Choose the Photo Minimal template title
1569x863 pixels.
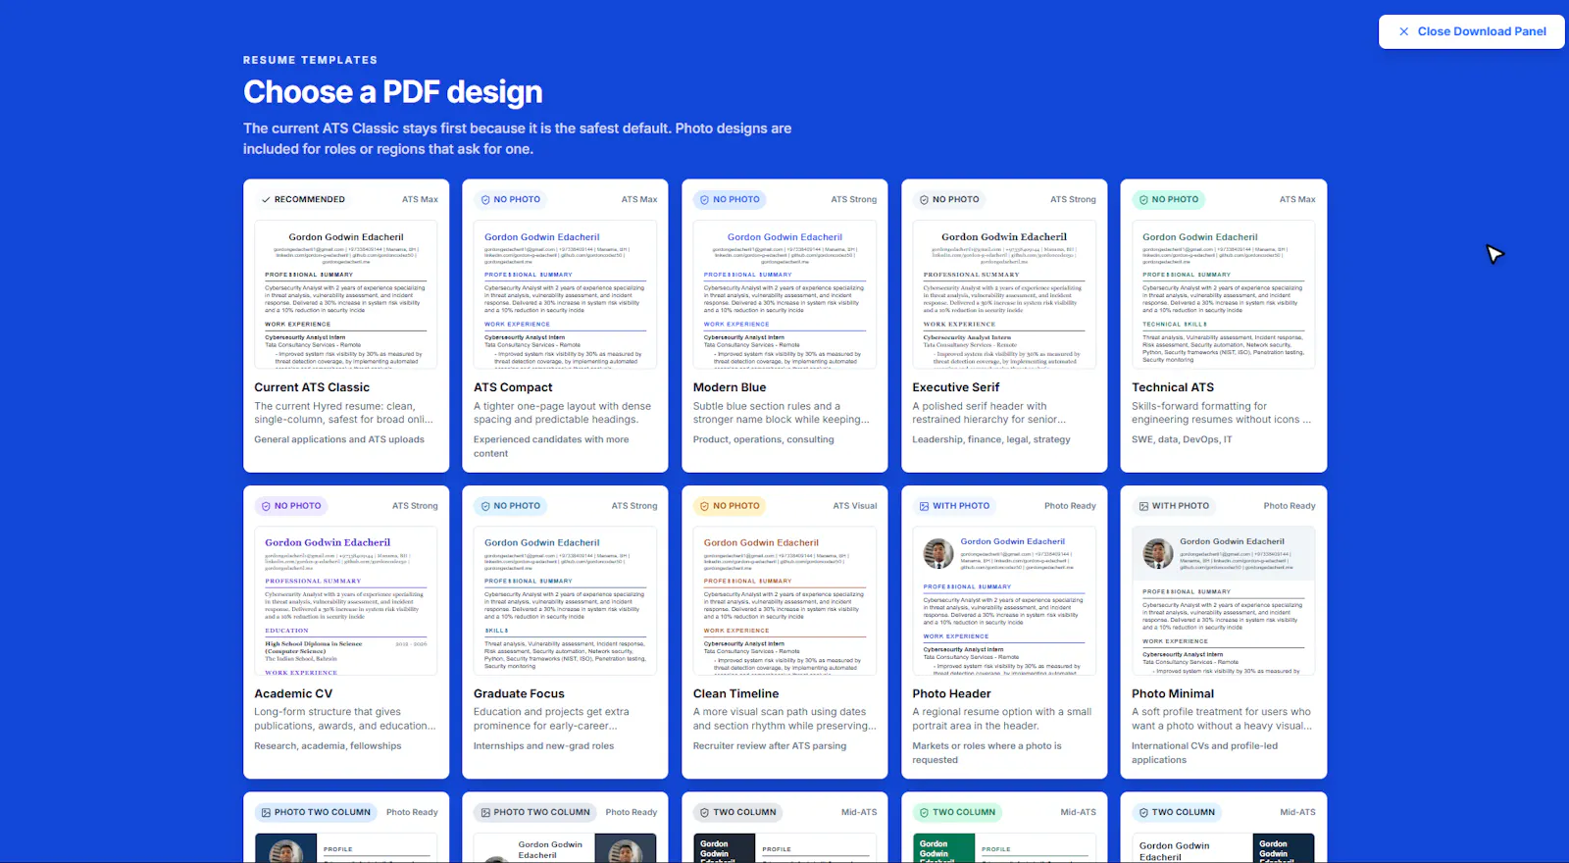[x=1173, y=693]
